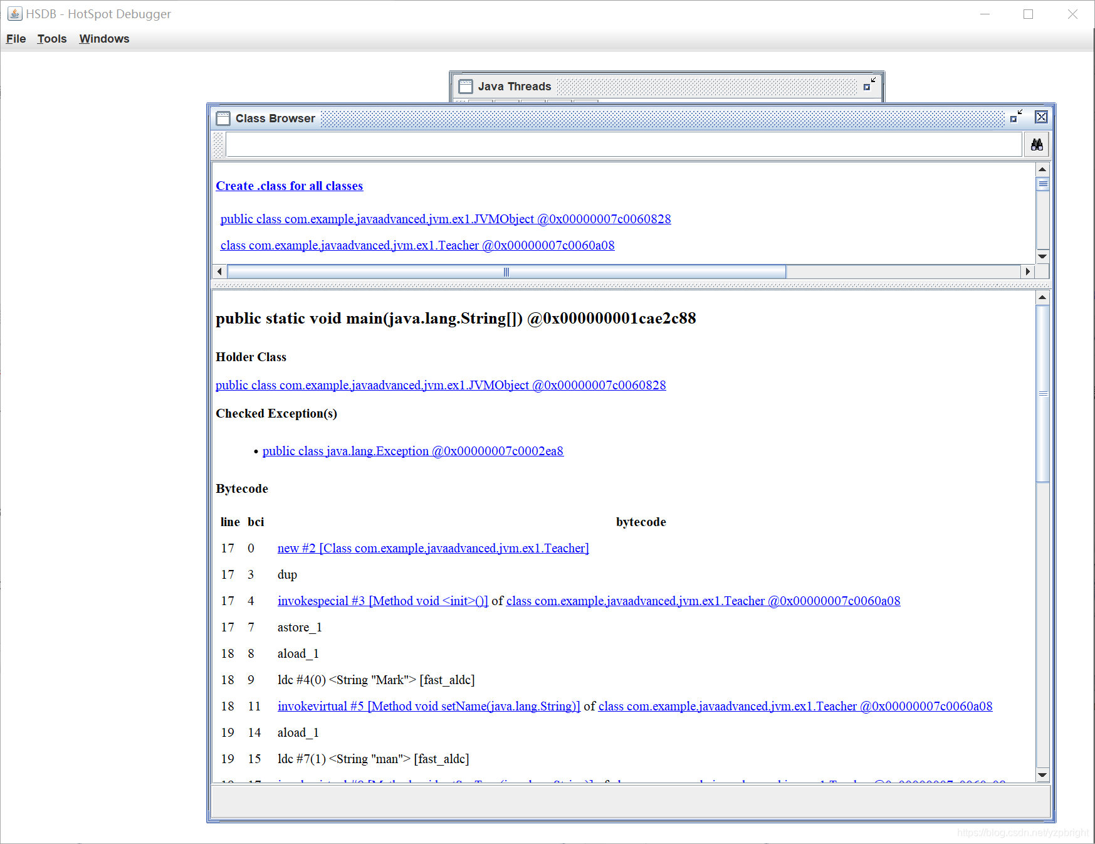
Task: Click the down arrow of the bytecode pane scrollbar
Action: [1042, 775]
